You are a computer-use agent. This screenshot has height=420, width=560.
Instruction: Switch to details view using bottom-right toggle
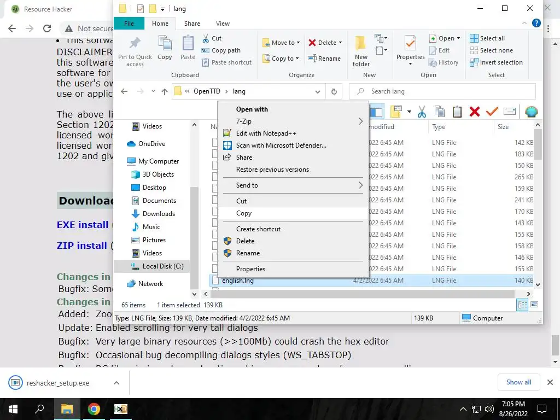[522, 305]
